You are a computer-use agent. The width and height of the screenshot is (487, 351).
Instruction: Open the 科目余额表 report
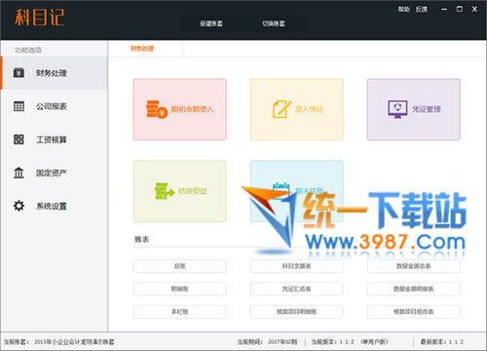tap(296, 266)
